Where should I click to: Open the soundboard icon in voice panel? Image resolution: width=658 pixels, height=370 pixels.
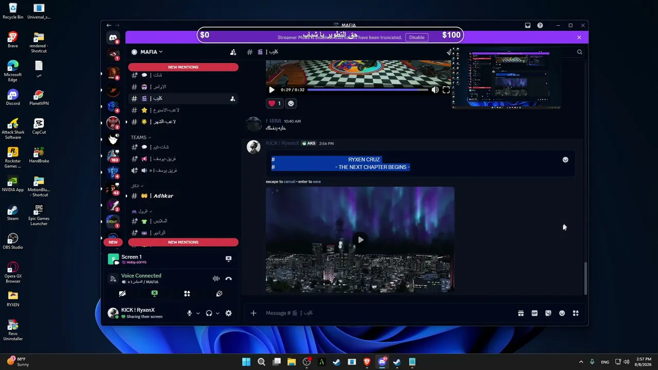219,293
